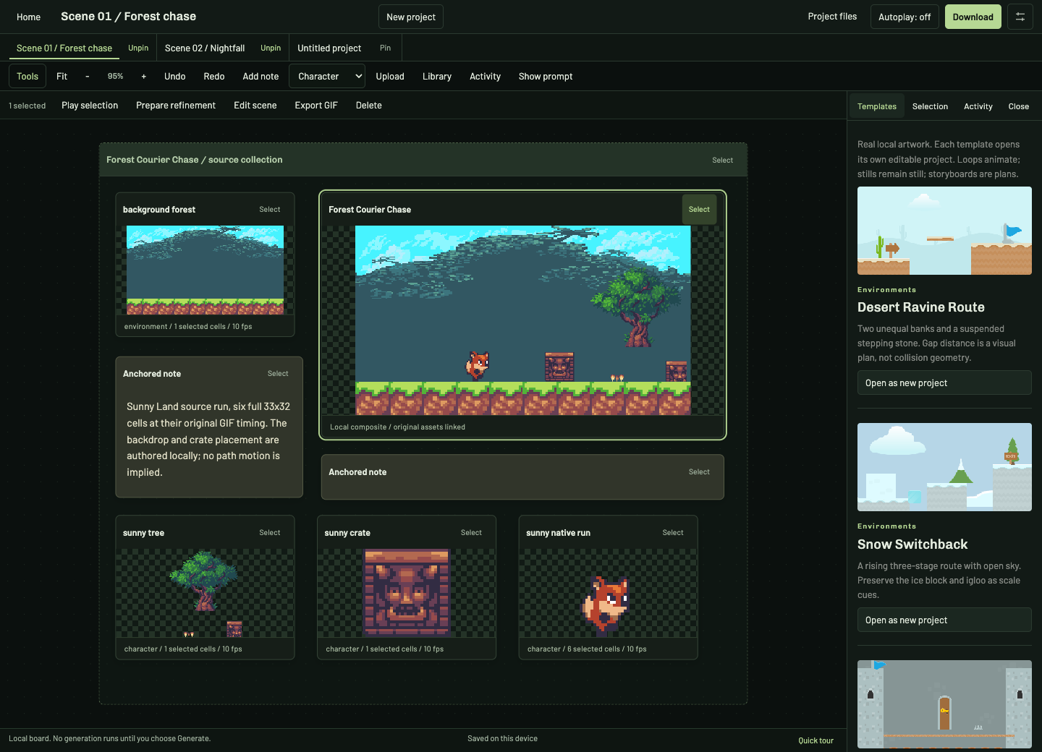Click the Forest Courier Chase composite image
This screenshot has width=1042, height=752.
tap(522, 320)
